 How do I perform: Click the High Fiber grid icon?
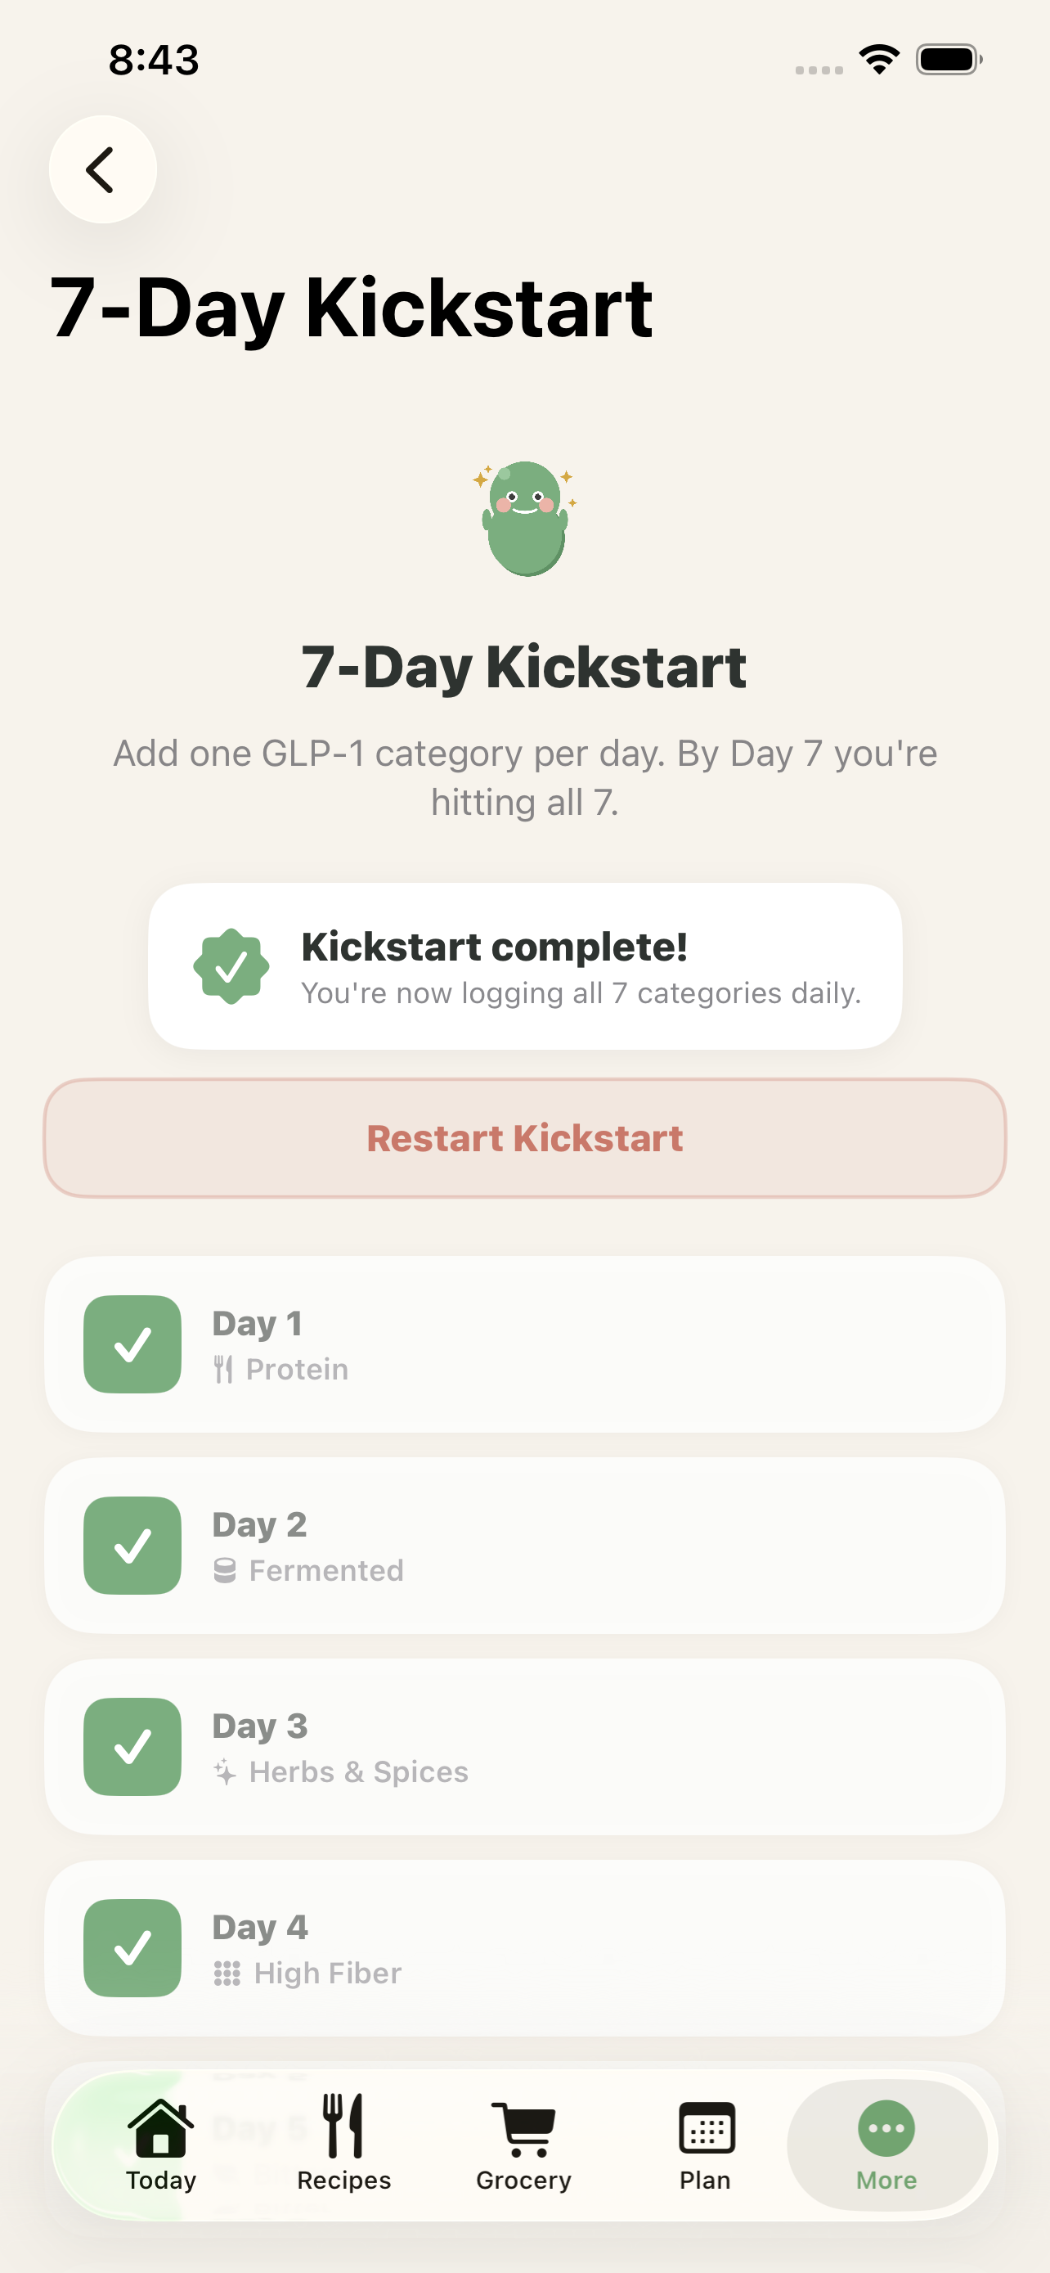click(x=228, y=1973)
